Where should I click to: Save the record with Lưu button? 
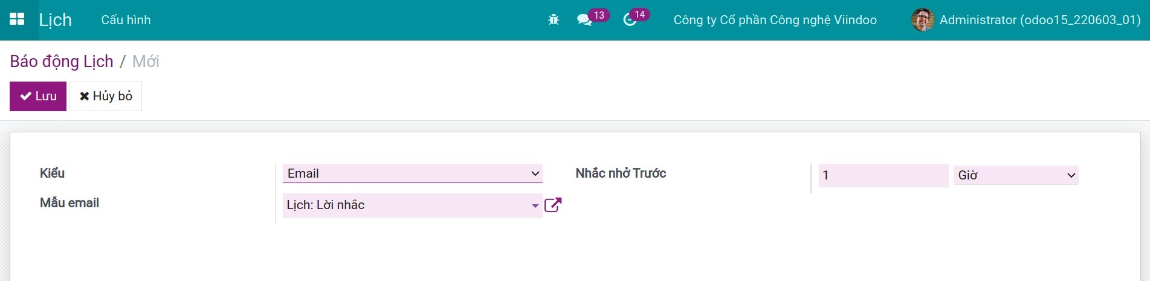click(x=38, y=96)
